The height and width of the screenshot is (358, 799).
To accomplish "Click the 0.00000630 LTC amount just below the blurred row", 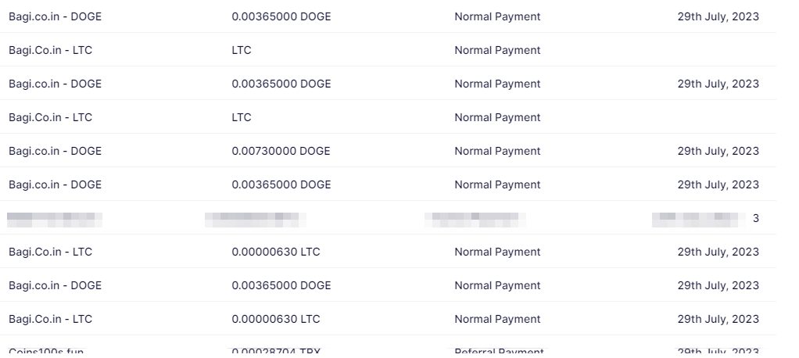I will point(275,252).
